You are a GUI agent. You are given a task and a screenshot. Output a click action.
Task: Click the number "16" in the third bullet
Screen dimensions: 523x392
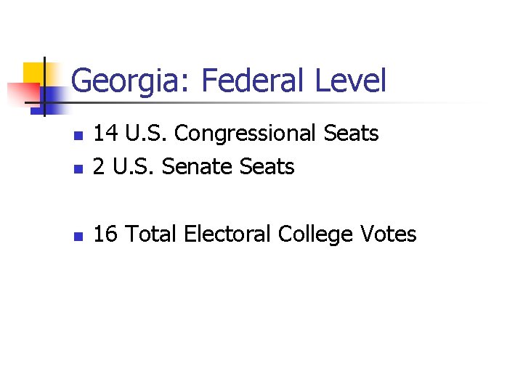point(107,234)
